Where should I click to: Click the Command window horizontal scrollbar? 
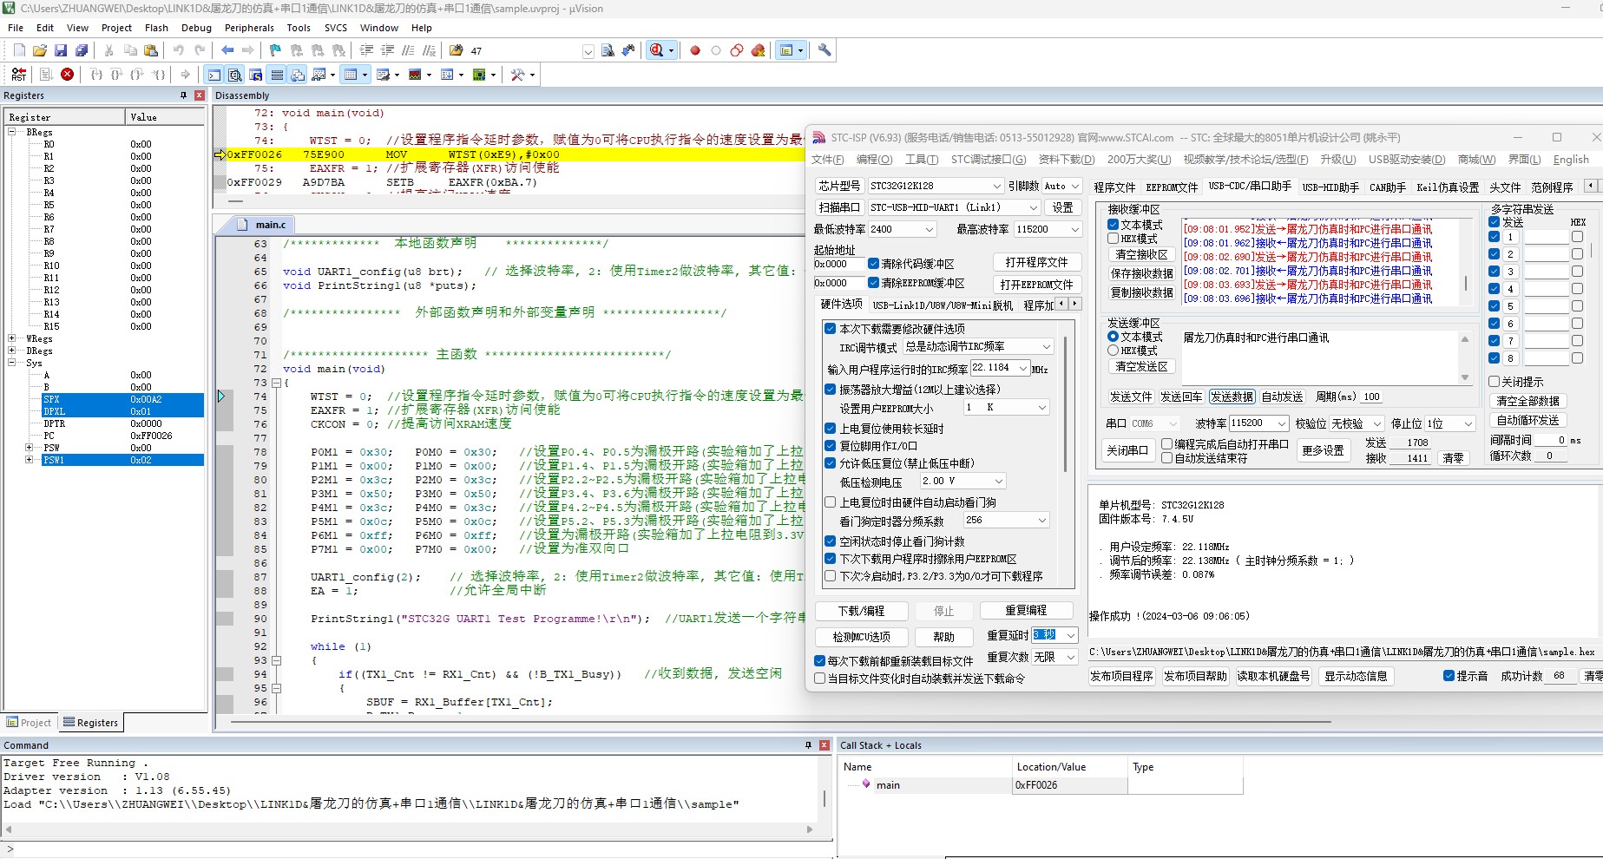[x=405, y=829]
